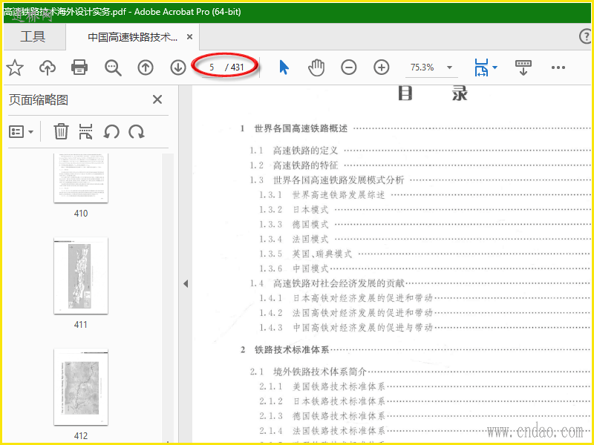Click the entry 2.1.3 德国铁路技术标准体系

[322, 416]
